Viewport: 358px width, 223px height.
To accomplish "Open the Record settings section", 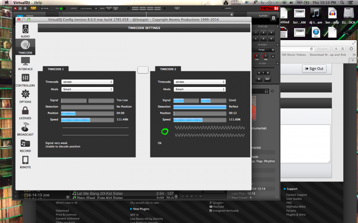I will pyautogui.click(x=26, y=146).
